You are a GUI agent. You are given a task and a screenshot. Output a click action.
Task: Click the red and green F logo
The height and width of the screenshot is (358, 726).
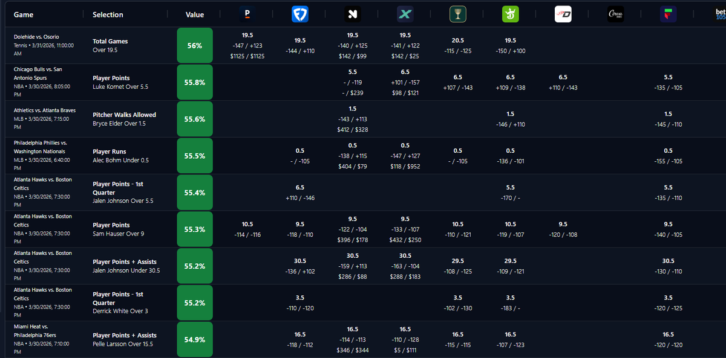pos(669,14)
